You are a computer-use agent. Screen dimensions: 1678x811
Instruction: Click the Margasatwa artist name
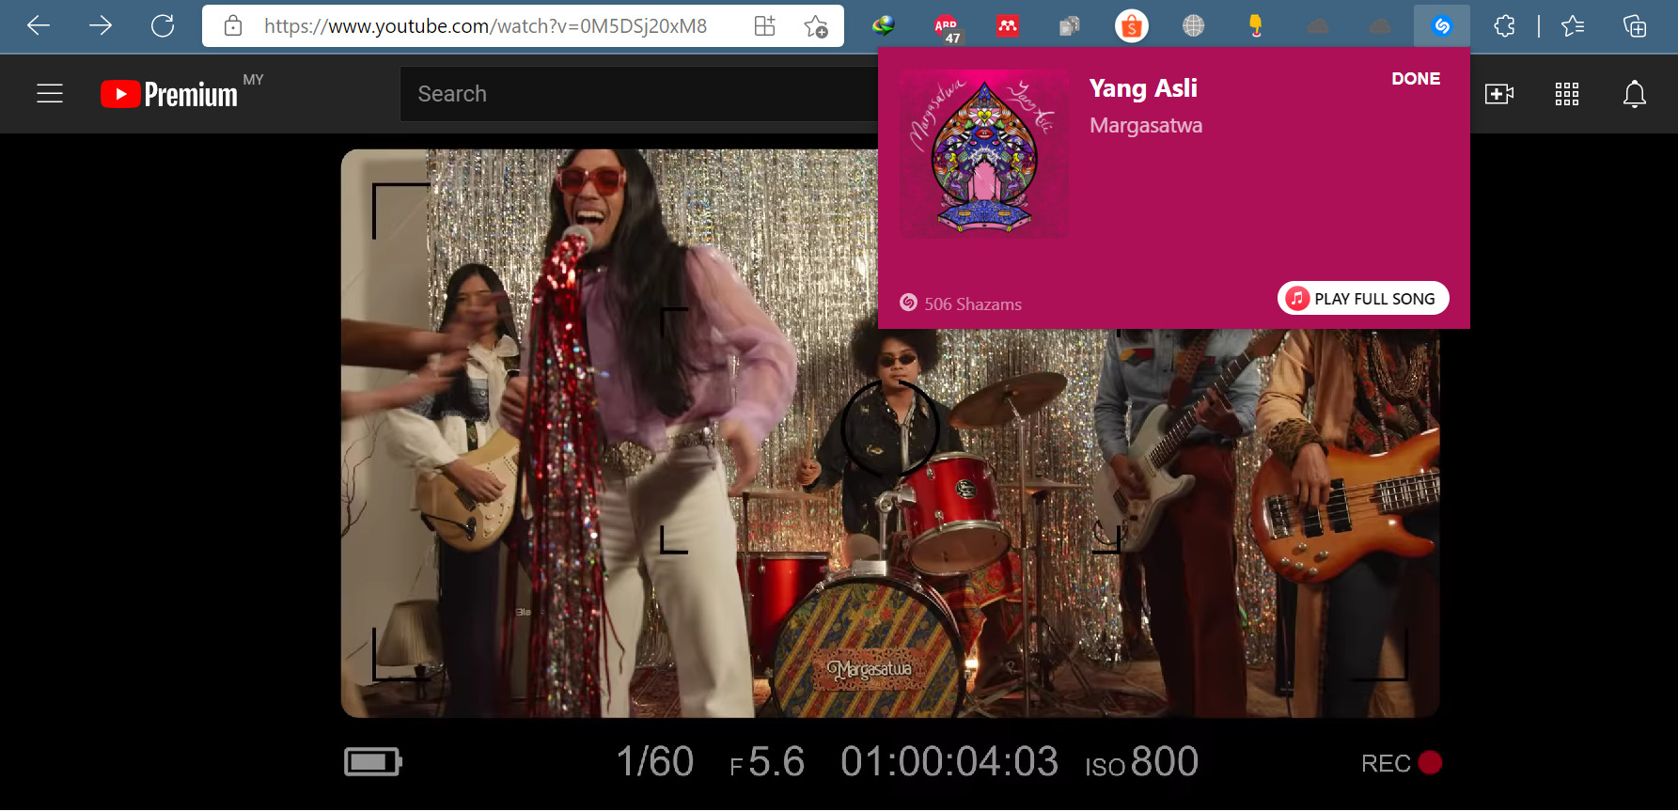pos(1145,126)
